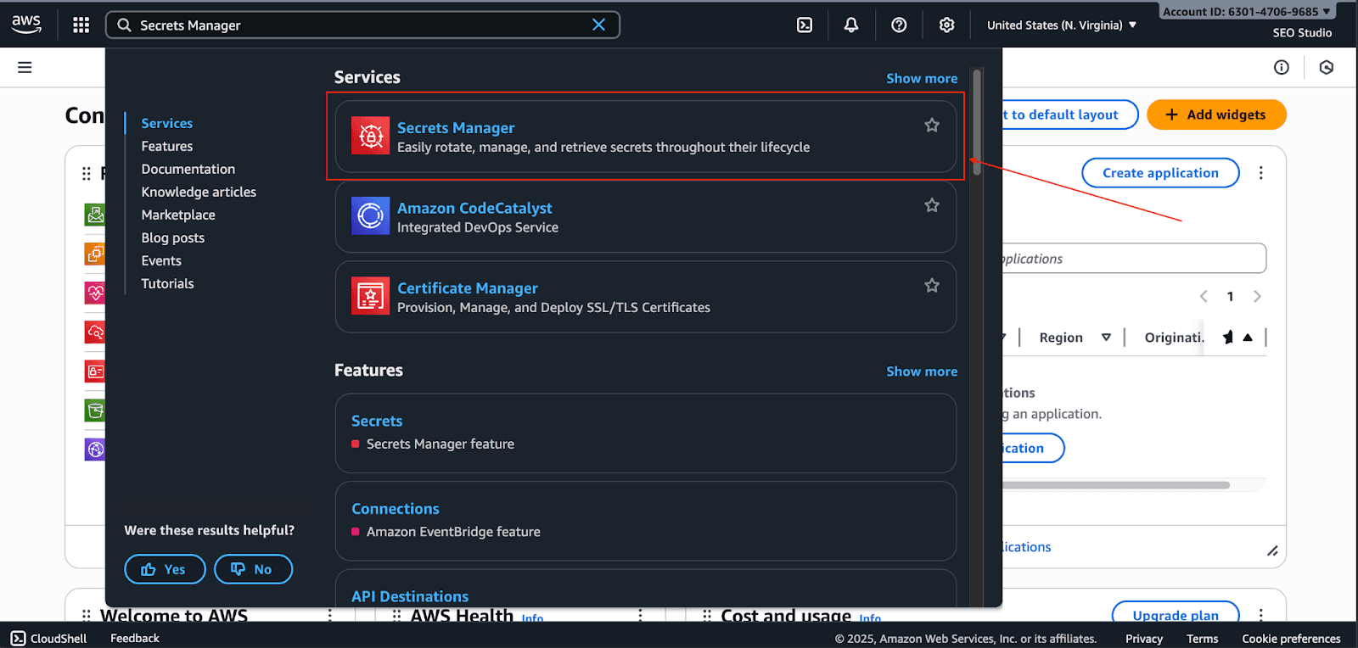Toggle the hamburger navigation menu
This screenshot has width=1358, height=648.
point(25,67)
